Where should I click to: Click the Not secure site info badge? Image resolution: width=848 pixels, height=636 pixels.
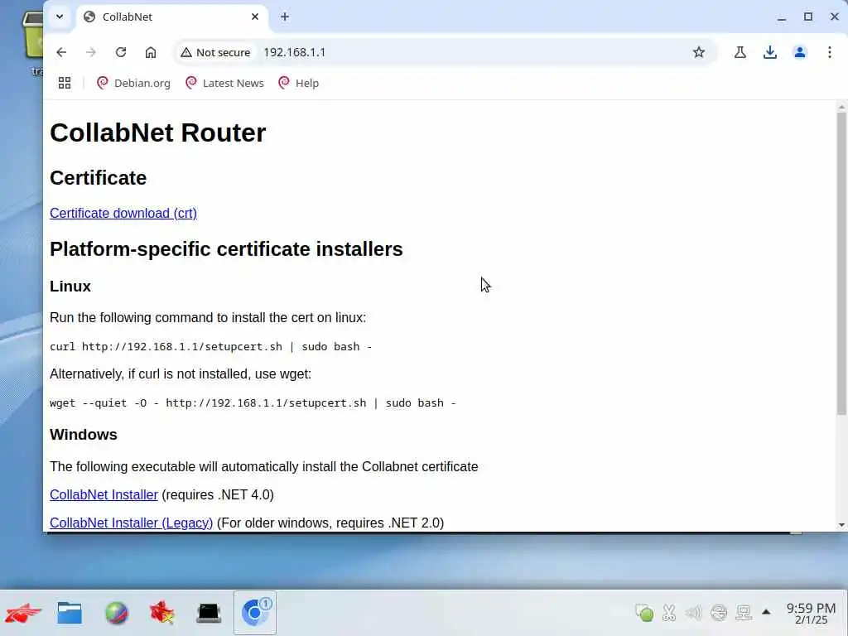pyautogui.click(x=216, y=52)
